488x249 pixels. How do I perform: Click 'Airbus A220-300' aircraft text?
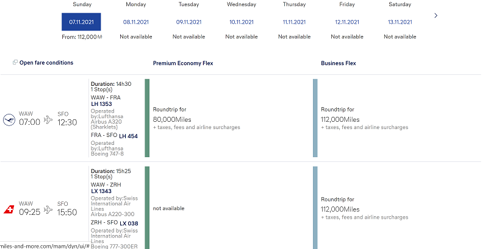[x=113, y=214]
